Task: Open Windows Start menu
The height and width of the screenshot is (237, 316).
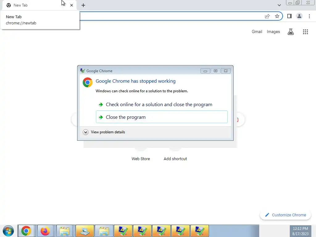Action: tap(8, 231)
